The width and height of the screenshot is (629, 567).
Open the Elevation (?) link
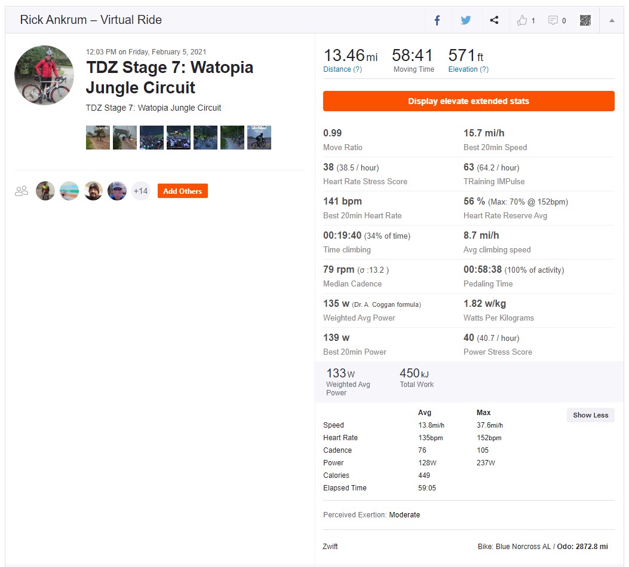pyautogui.click(x=468, y=69)
